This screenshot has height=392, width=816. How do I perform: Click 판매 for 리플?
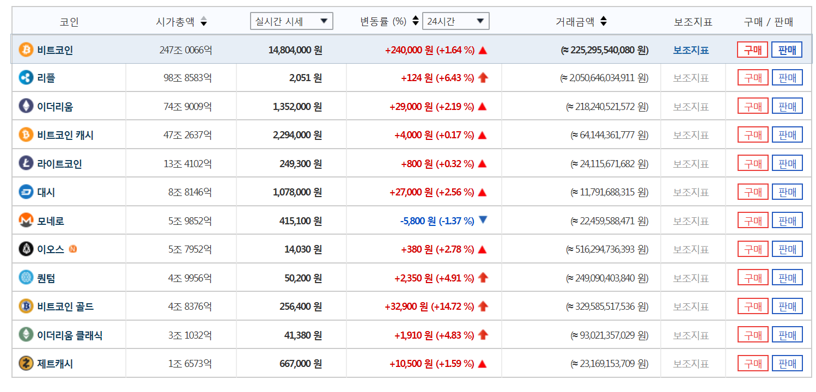(788, 77)
